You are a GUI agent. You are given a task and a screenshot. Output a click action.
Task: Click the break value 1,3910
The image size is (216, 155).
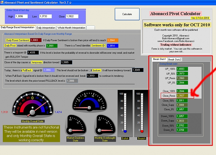tap(92, 76)
